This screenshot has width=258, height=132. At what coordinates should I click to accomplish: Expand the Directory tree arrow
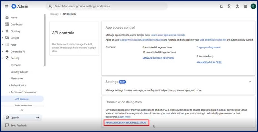[3, 31]
